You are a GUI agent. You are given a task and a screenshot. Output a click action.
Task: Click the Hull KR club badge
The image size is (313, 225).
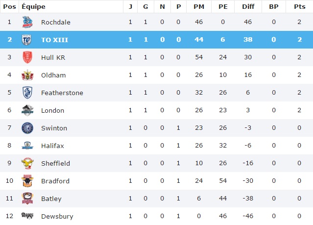(27, 57)
